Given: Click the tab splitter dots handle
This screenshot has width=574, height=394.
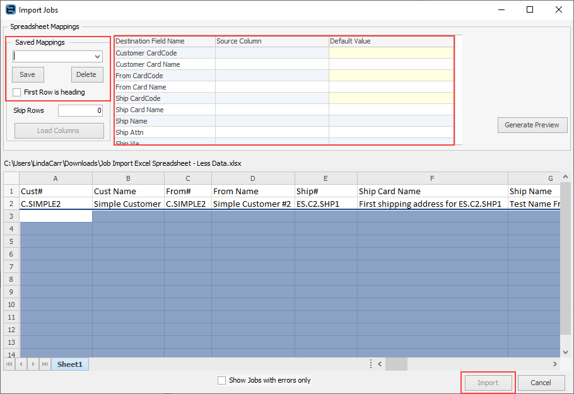Looking at the screenshot, I should [x=371, y=364].
